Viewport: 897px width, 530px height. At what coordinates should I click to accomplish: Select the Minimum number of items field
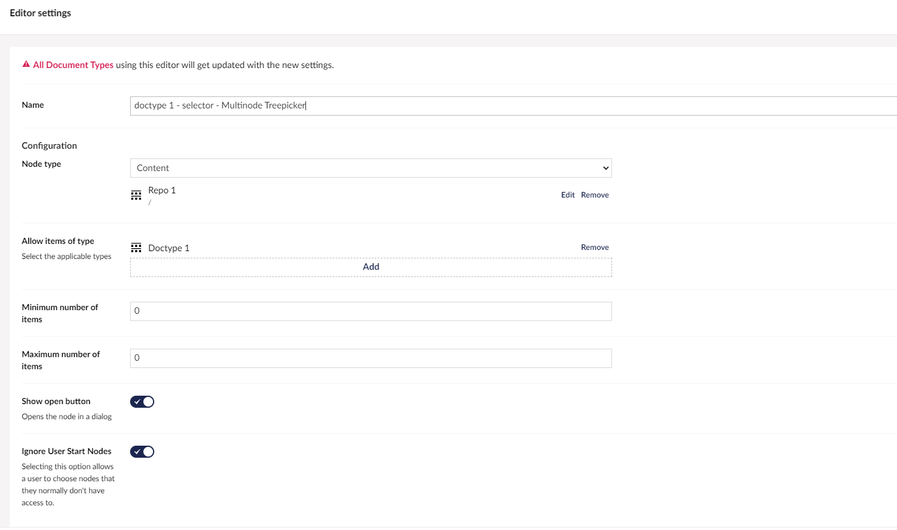click(370, 311)
